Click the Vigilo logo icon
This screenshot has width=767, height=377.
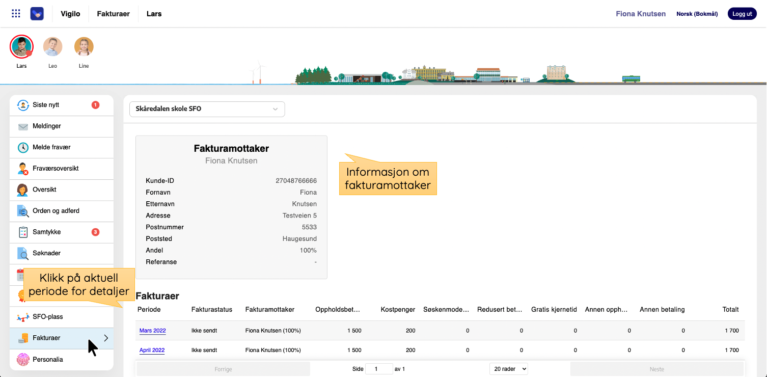(37, 14)
